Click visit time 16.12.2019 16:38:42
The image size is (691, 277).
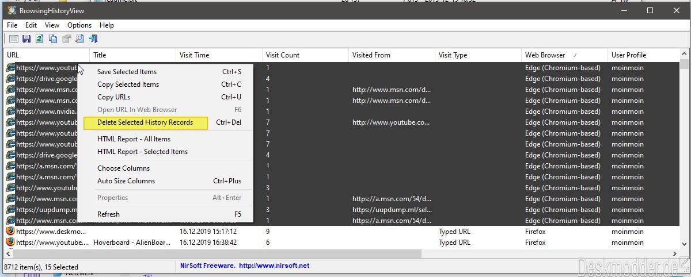coord(208,243)
